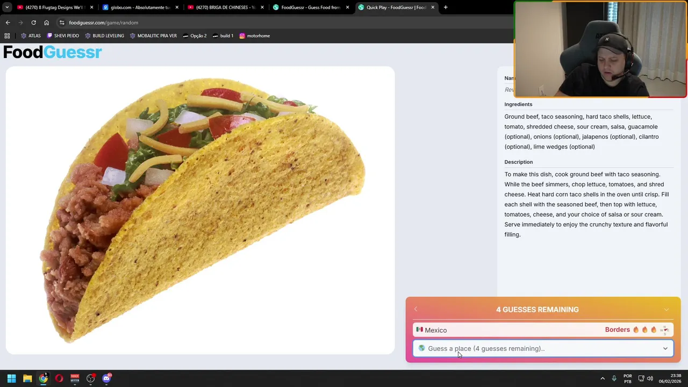Click the address bar URL

(103, 23)
